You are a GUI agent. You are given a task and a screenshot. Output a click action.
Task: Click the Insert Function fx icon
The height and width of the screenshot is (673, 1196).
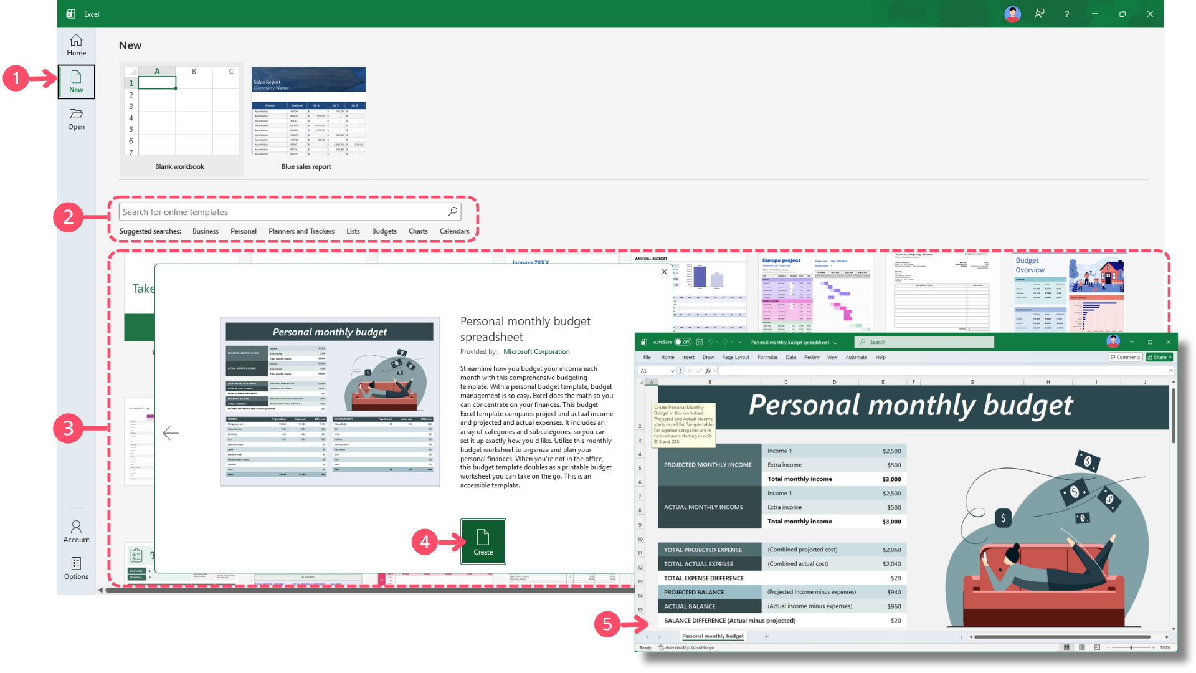708,371
